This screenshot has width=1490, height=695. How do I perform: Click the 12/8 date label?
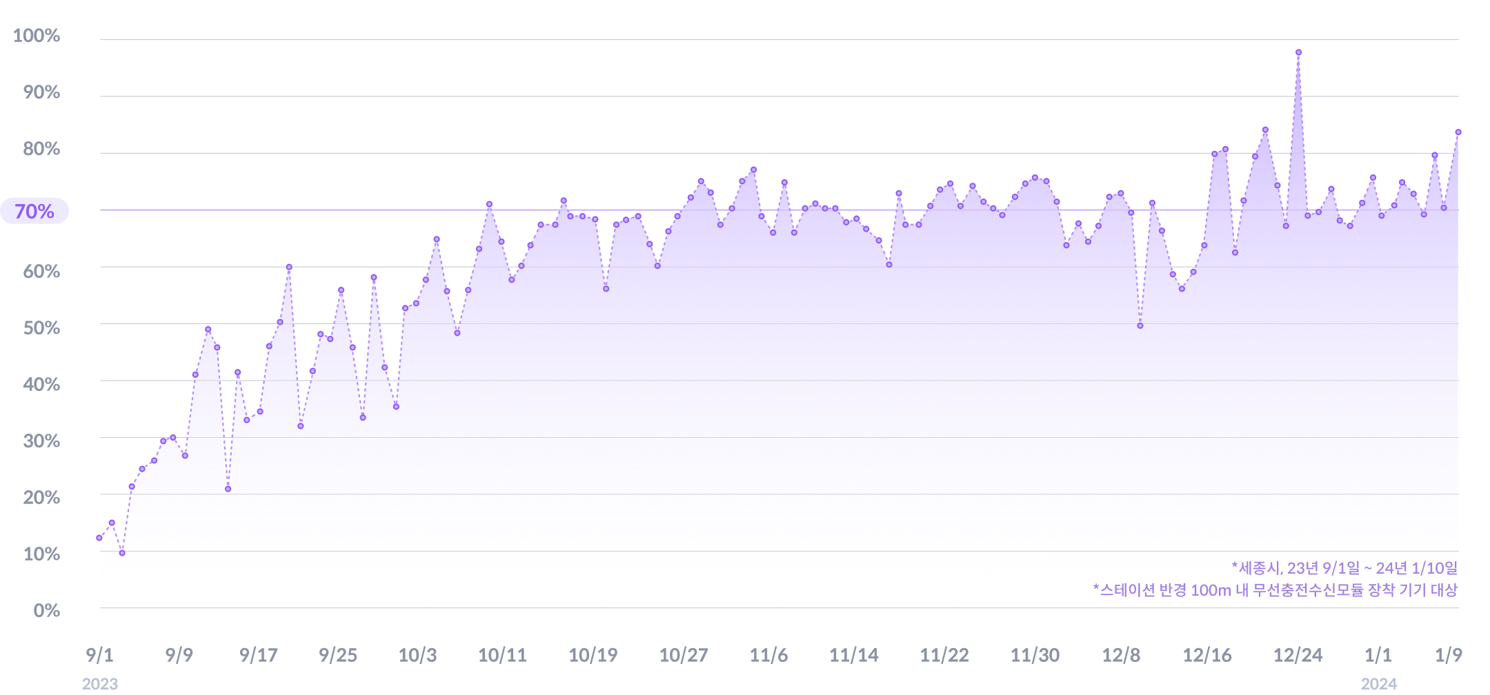[x=1121, y=655]
